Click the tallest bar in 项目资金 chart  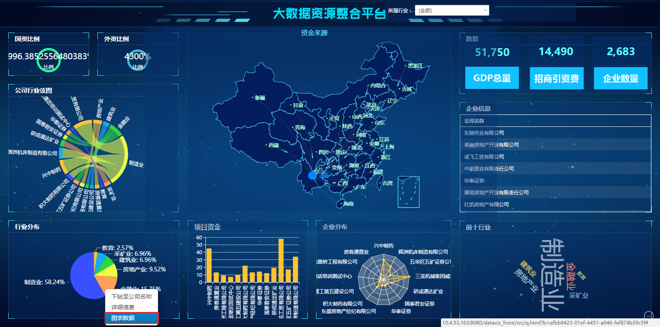click(281, 260)
